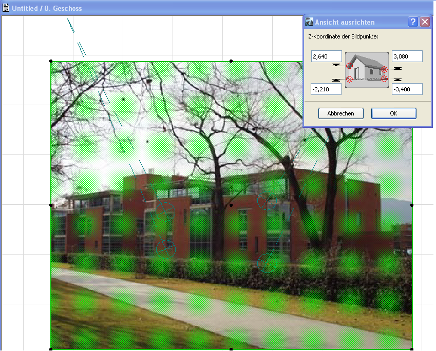Click the document icon in the main window title bar
This screenshot has width=436, height=351.
pos(5,8)
